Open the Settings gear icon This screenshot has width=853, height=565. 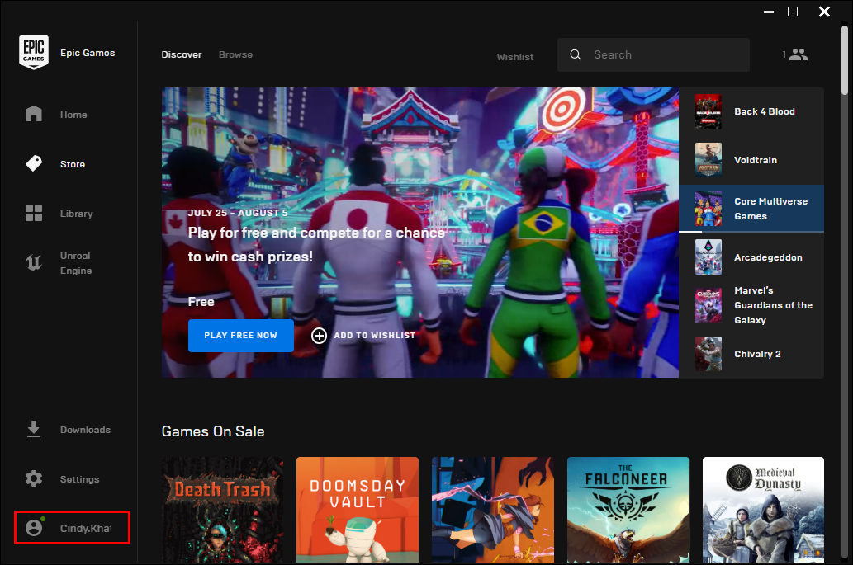click(34, 478)
